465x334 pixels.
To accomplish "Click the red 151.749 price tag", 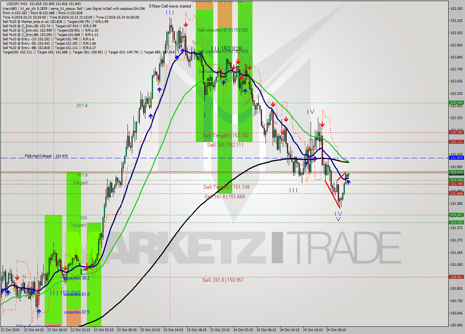I will tap(456, 184).
